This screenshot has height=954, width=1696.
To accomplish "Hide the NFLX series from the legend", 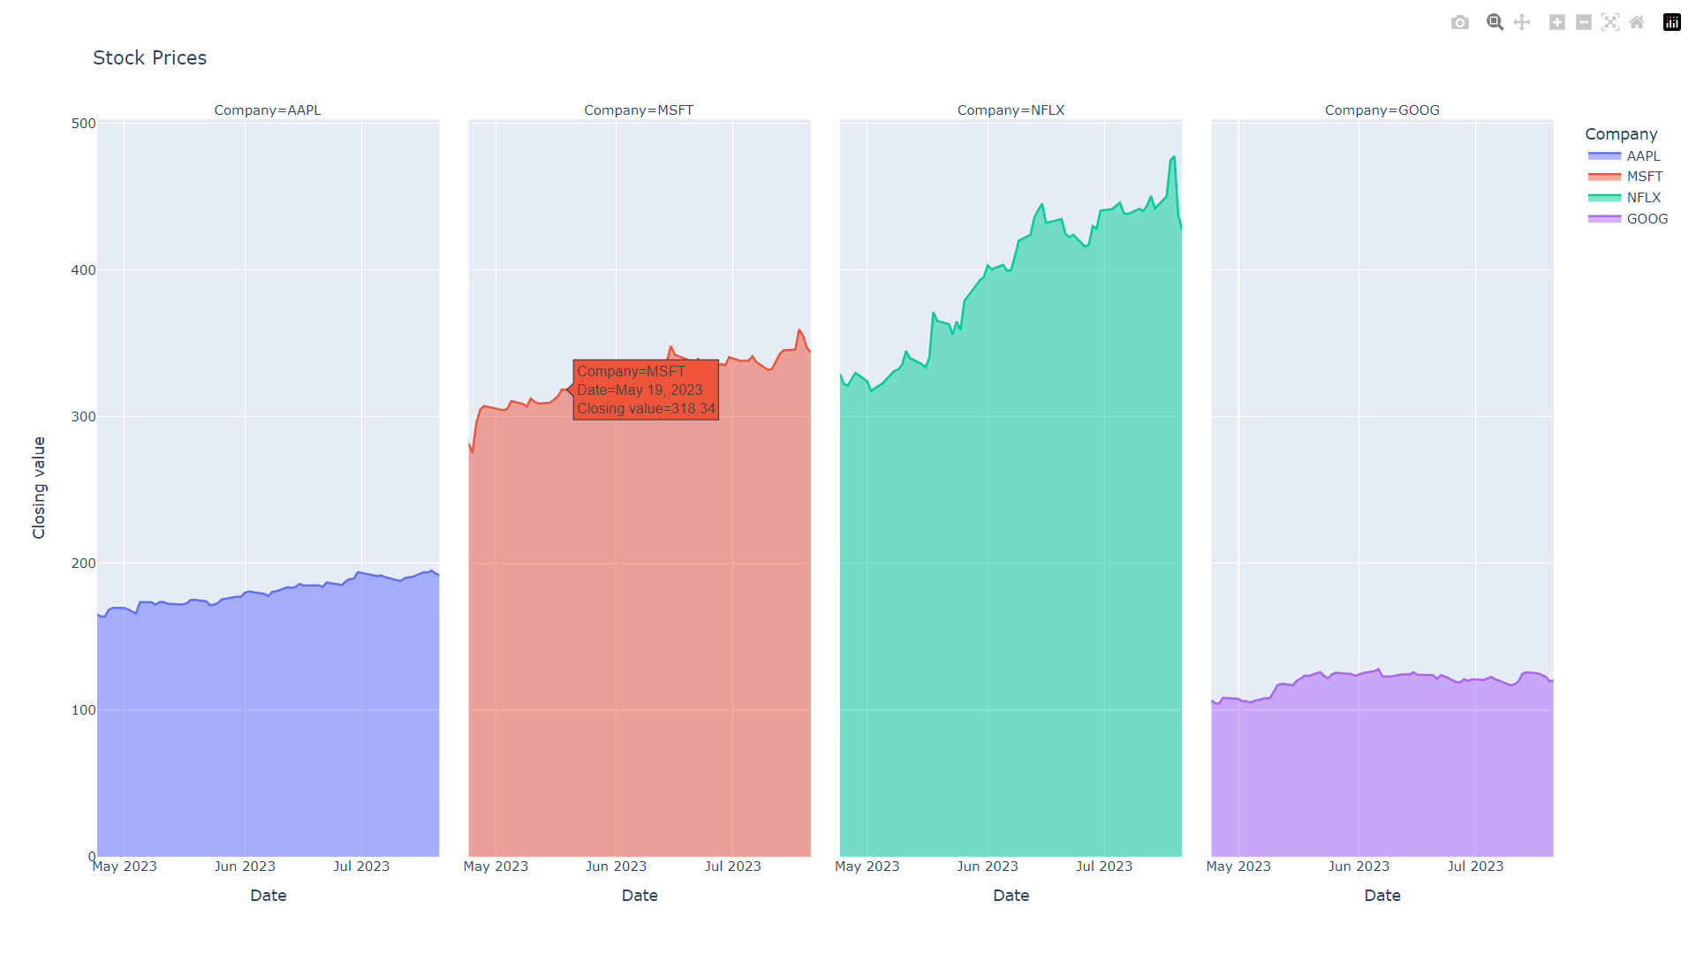I will coord(1643,197).
